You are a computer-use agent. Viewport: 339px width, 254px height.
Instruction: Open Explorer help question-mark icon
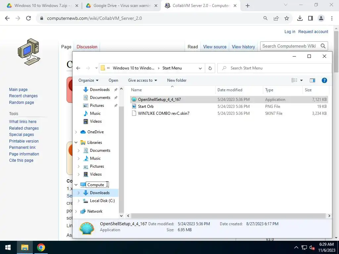pos(324,80)
